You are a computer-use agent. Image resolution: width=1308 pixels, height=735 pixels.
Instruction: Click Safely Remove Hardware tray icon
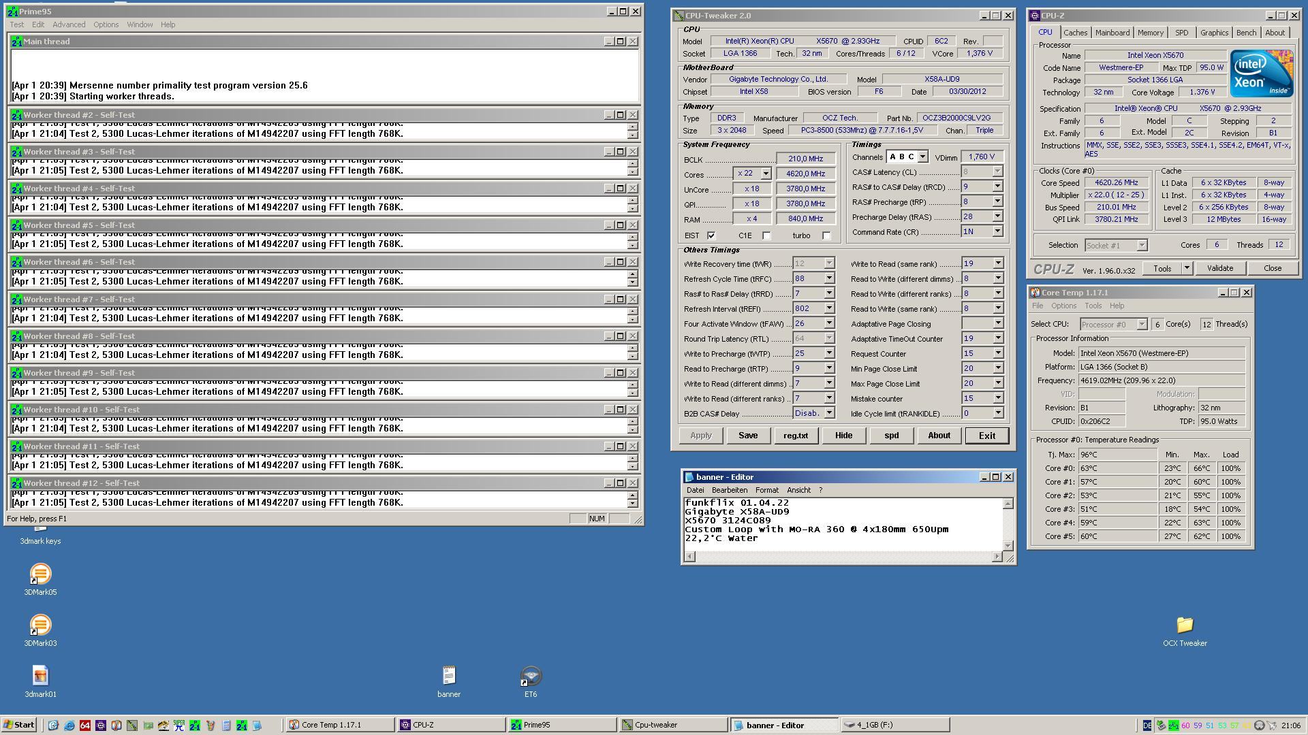(1161, 725)
